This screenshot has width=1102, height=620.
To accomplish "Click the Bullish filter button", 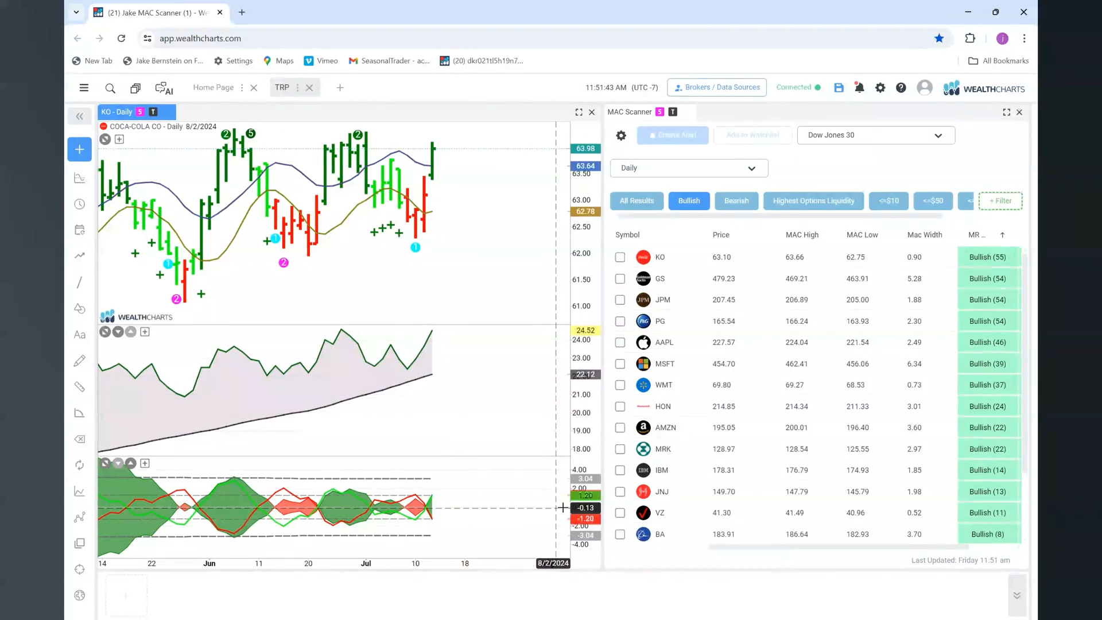I will click(689, 201).
